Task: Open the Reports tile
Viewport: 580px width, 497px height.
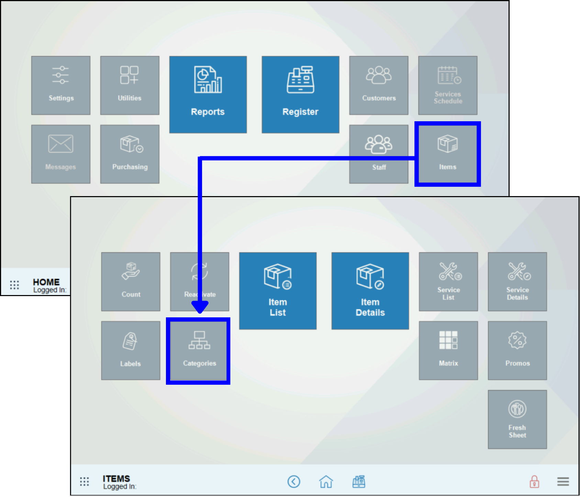Action: point(208,94)
